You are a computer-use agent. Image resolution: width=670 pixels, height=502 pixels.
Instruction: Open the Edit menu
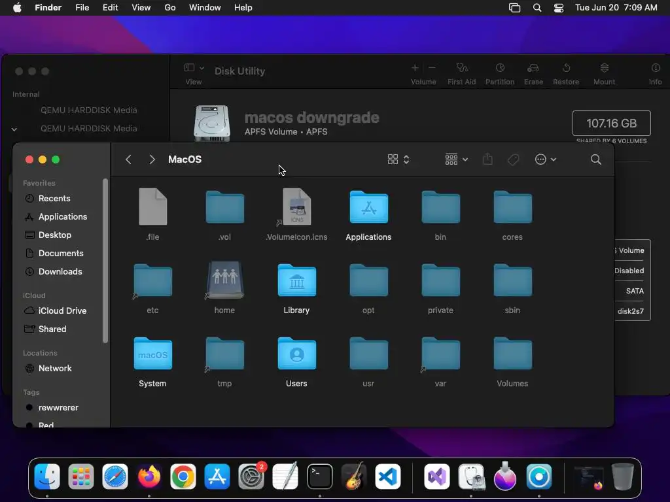[x=110, y=8]
